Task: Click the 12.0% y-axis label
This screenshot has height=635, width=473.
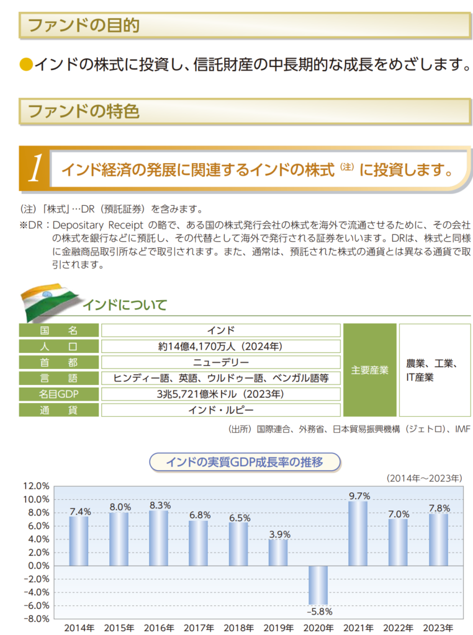Action: click(x=36, y=486)
